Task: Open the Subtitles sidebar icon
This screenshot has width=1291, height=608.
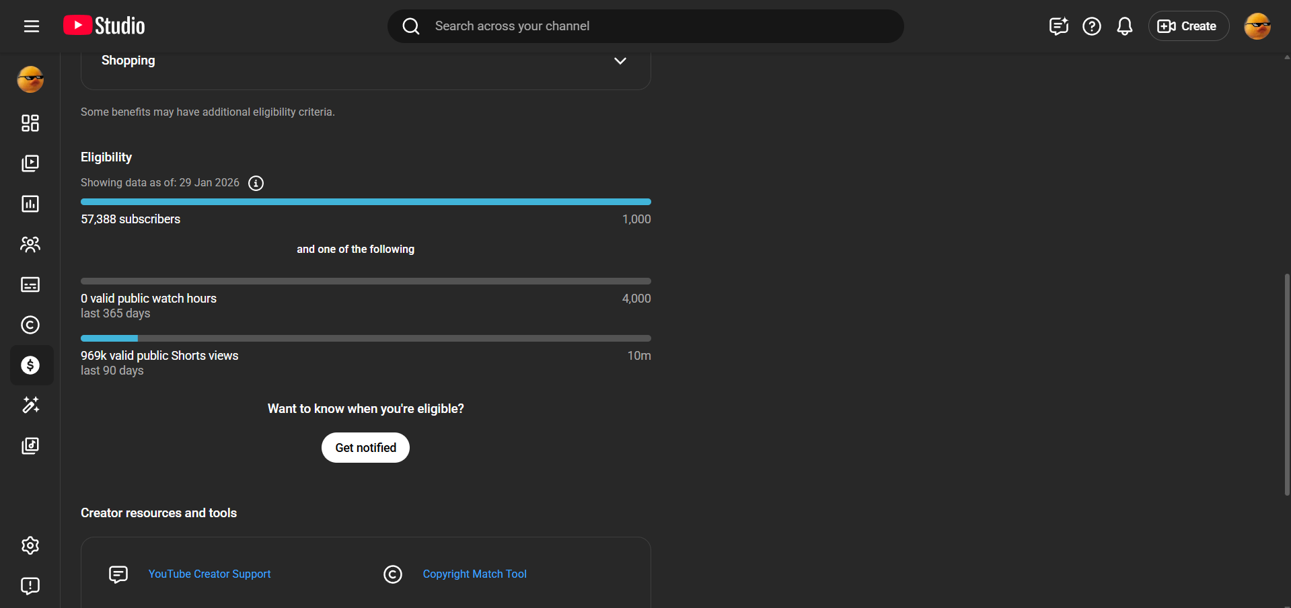Action: tap(30, 284)
